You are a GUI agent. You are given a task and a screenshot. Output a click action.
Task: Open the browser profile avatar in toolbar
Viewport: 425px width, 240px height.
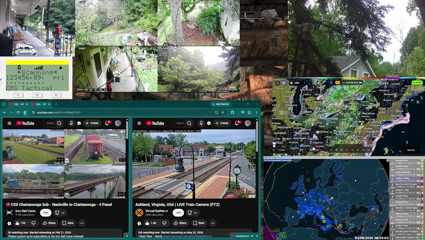coord(249,112)
